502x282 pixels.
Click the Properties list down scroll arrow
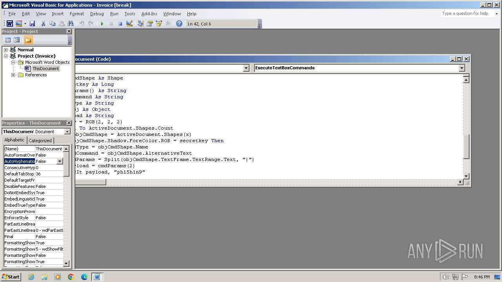click(66, 264)
